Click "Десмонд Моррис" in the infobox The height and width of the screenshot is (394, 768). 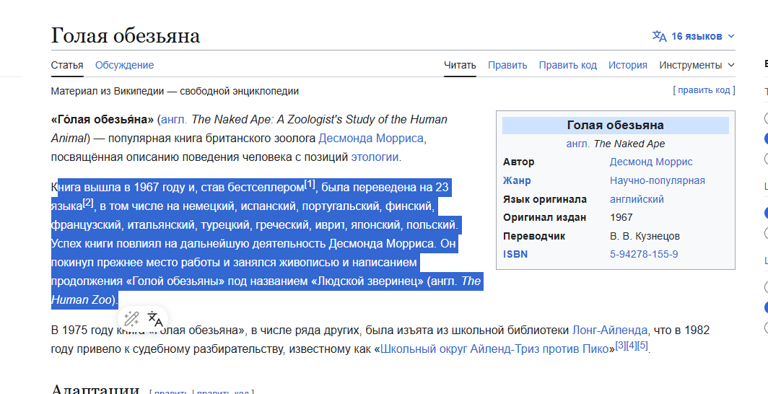pos(650,162)
